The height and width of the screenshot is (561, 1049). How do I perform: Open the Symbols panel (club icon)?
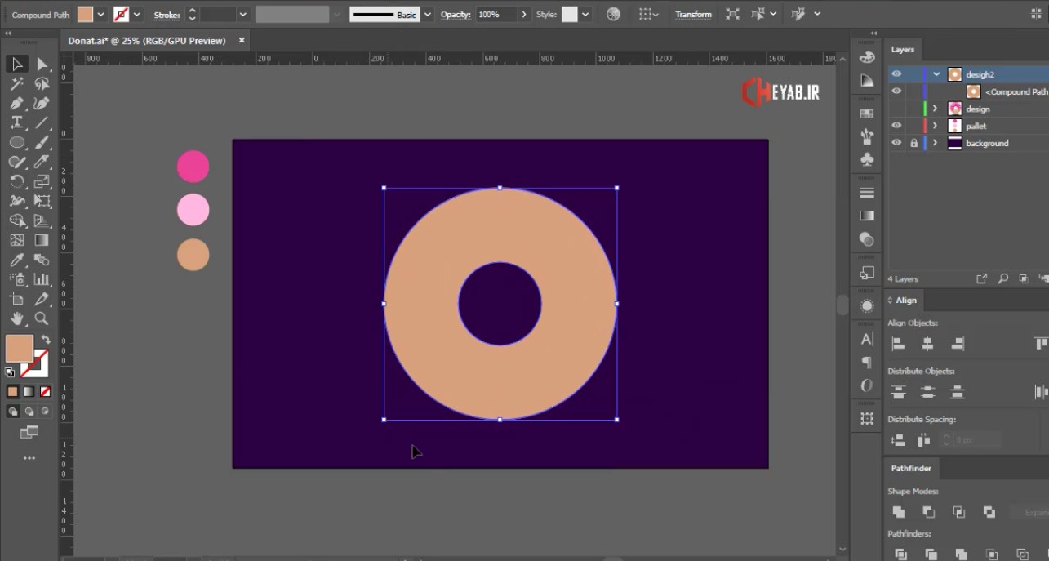[x=867, y=159]
